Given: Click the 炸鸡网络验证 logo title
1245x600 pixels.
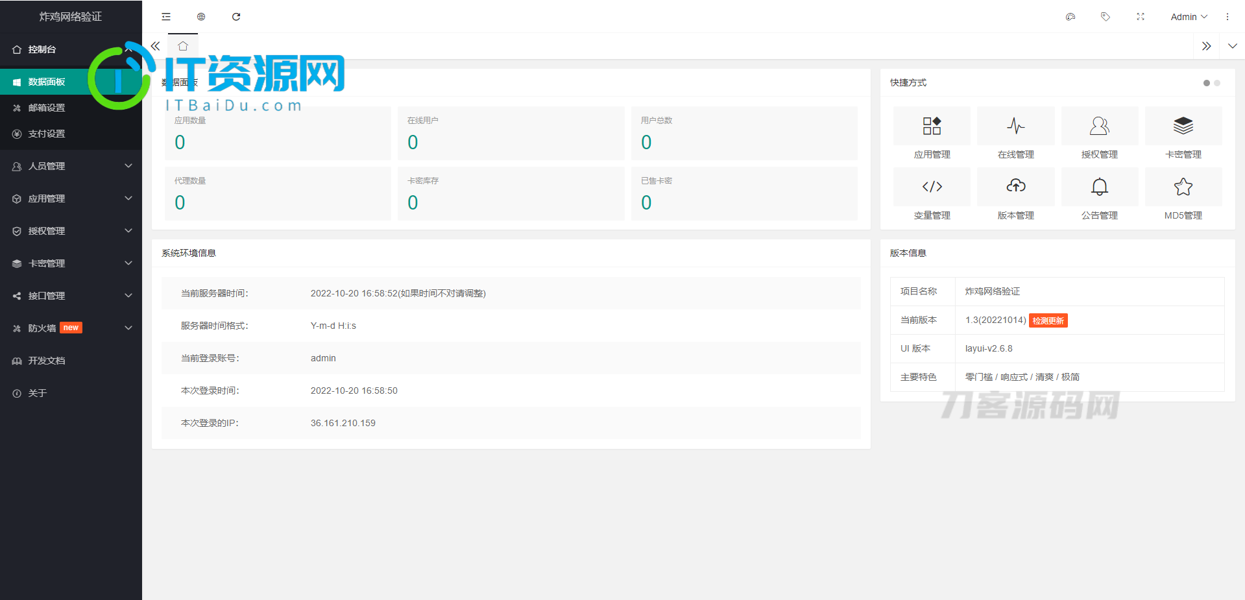Looking at the screenshot, I should coord(71,17).
